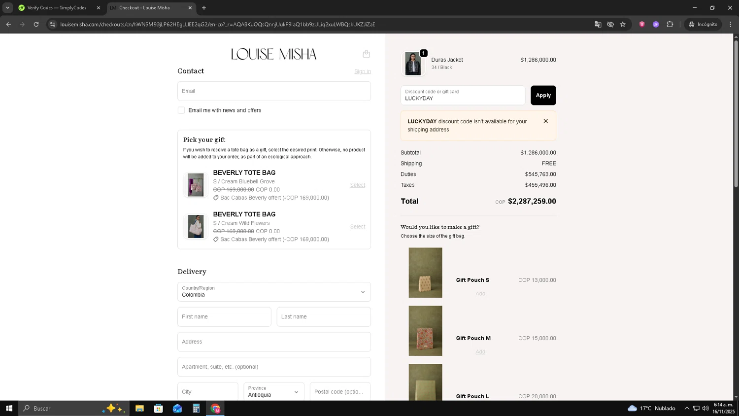Open the volume control icon
The image size is (739, 416).
coord(705,408)
